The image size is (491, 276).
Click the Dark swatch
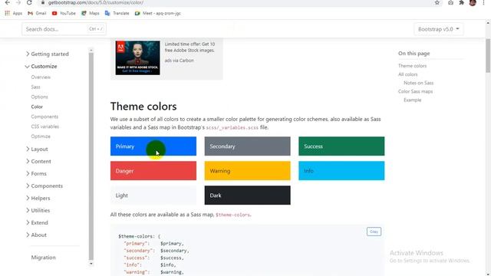point(247,195)
